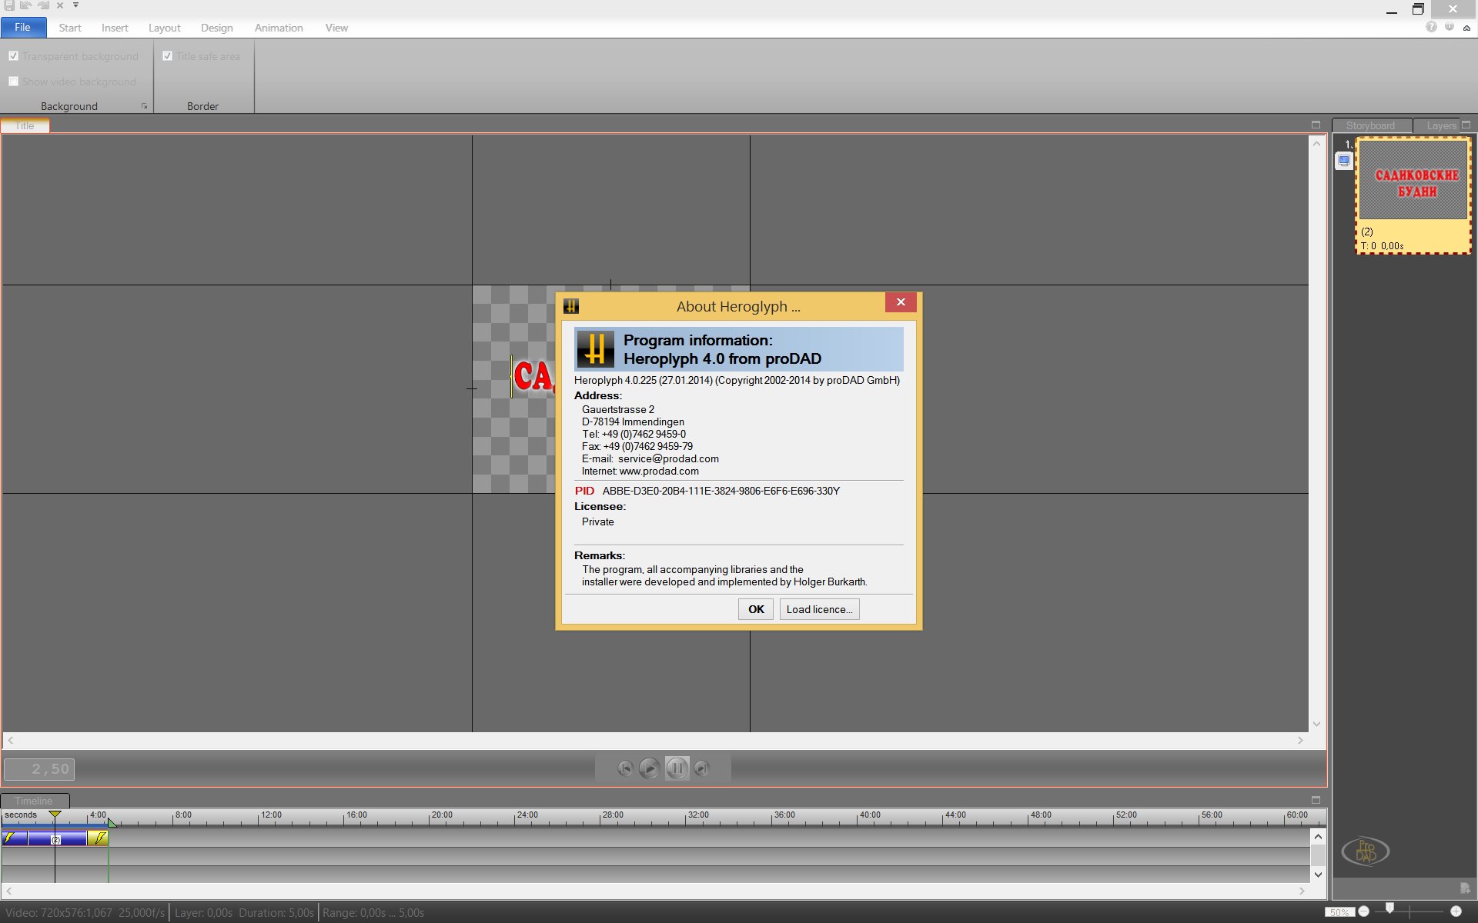The height and width of the screenshot is (923, 1478).
Task: Close the About Heroglyph dialog
Action: (x=900, y=302)
